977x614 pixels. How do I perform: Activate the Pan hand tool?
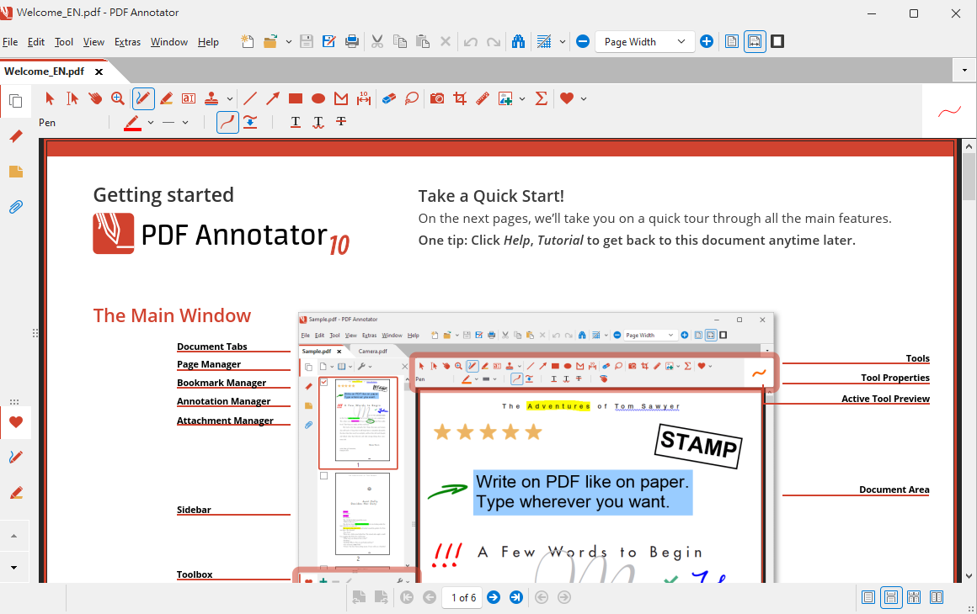coord(94,98)
